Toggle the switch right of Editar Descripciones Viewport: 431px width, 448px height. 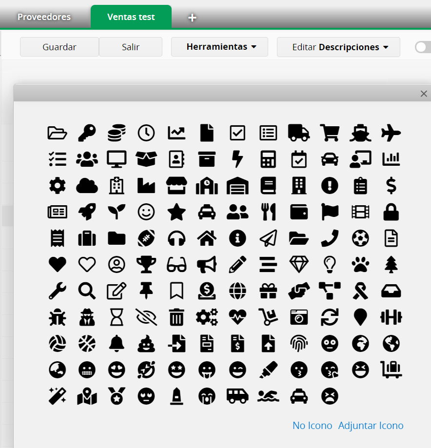coord(422,47)
